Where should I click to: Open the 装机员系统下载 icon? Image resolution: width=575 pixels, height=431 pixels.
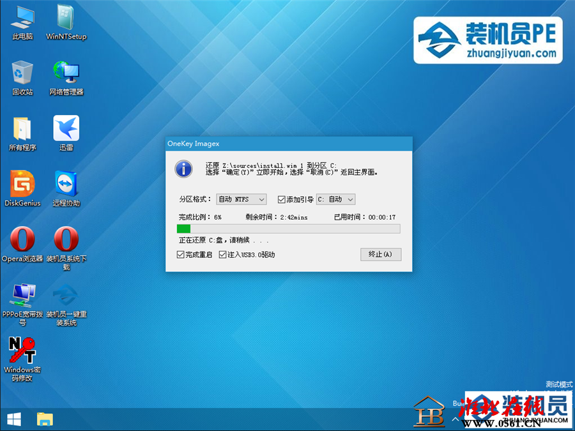tap(66, 248)
